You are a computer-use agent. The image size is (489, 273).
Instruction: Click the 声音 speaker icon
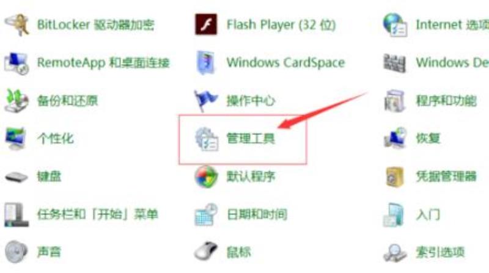coord(17,251)
